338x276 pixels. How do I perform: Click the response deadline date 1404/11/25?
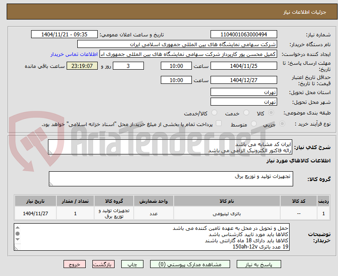(243, 66)
